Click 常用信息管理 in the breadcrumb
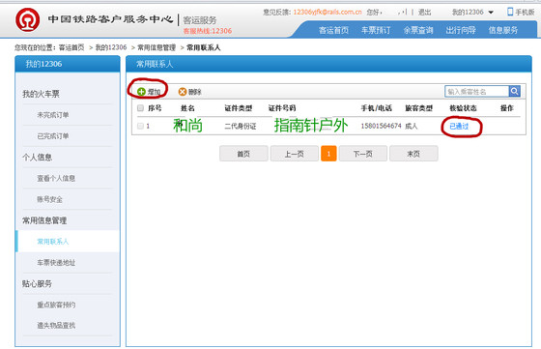 [157, 47]
